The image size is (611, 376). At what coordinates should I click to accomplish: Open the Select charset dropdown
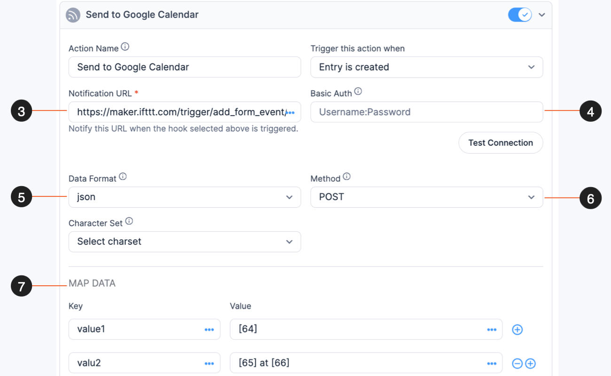tap(185, 242)
